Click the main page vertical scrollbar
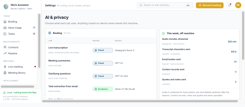This screenshot has width=245, height=107. pyautogui.click(x=243, y=35)
